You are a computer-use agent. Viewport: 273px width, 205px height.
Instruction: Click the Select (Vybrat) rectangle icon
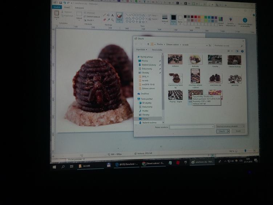pos(79,14)
